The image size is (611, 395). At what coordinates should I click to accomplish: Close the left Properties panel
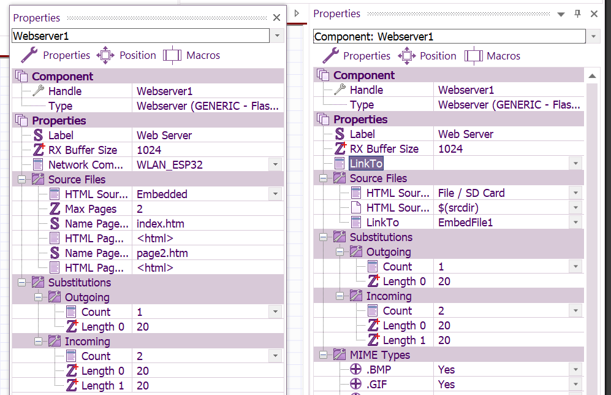[276, 18]
